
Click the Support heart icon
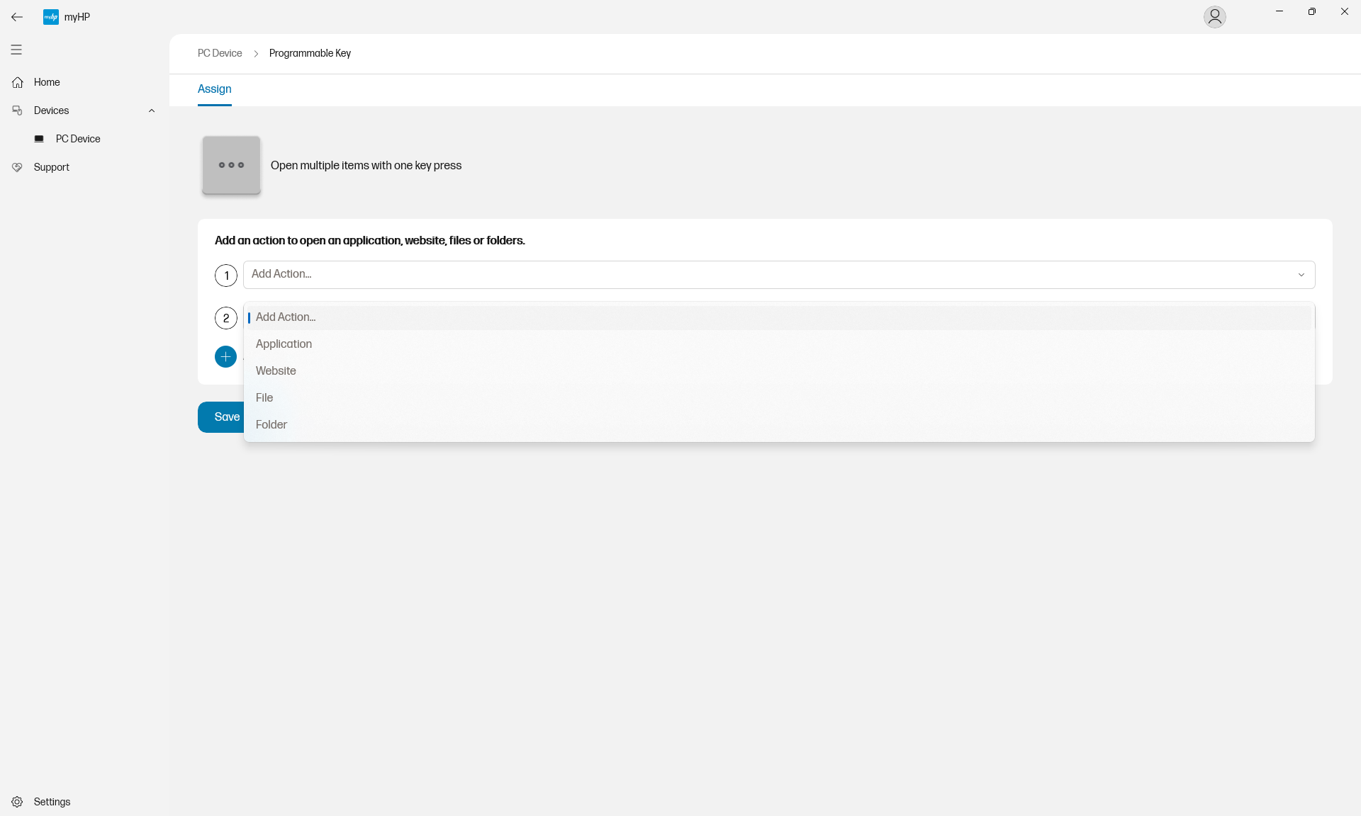(18, 167)
